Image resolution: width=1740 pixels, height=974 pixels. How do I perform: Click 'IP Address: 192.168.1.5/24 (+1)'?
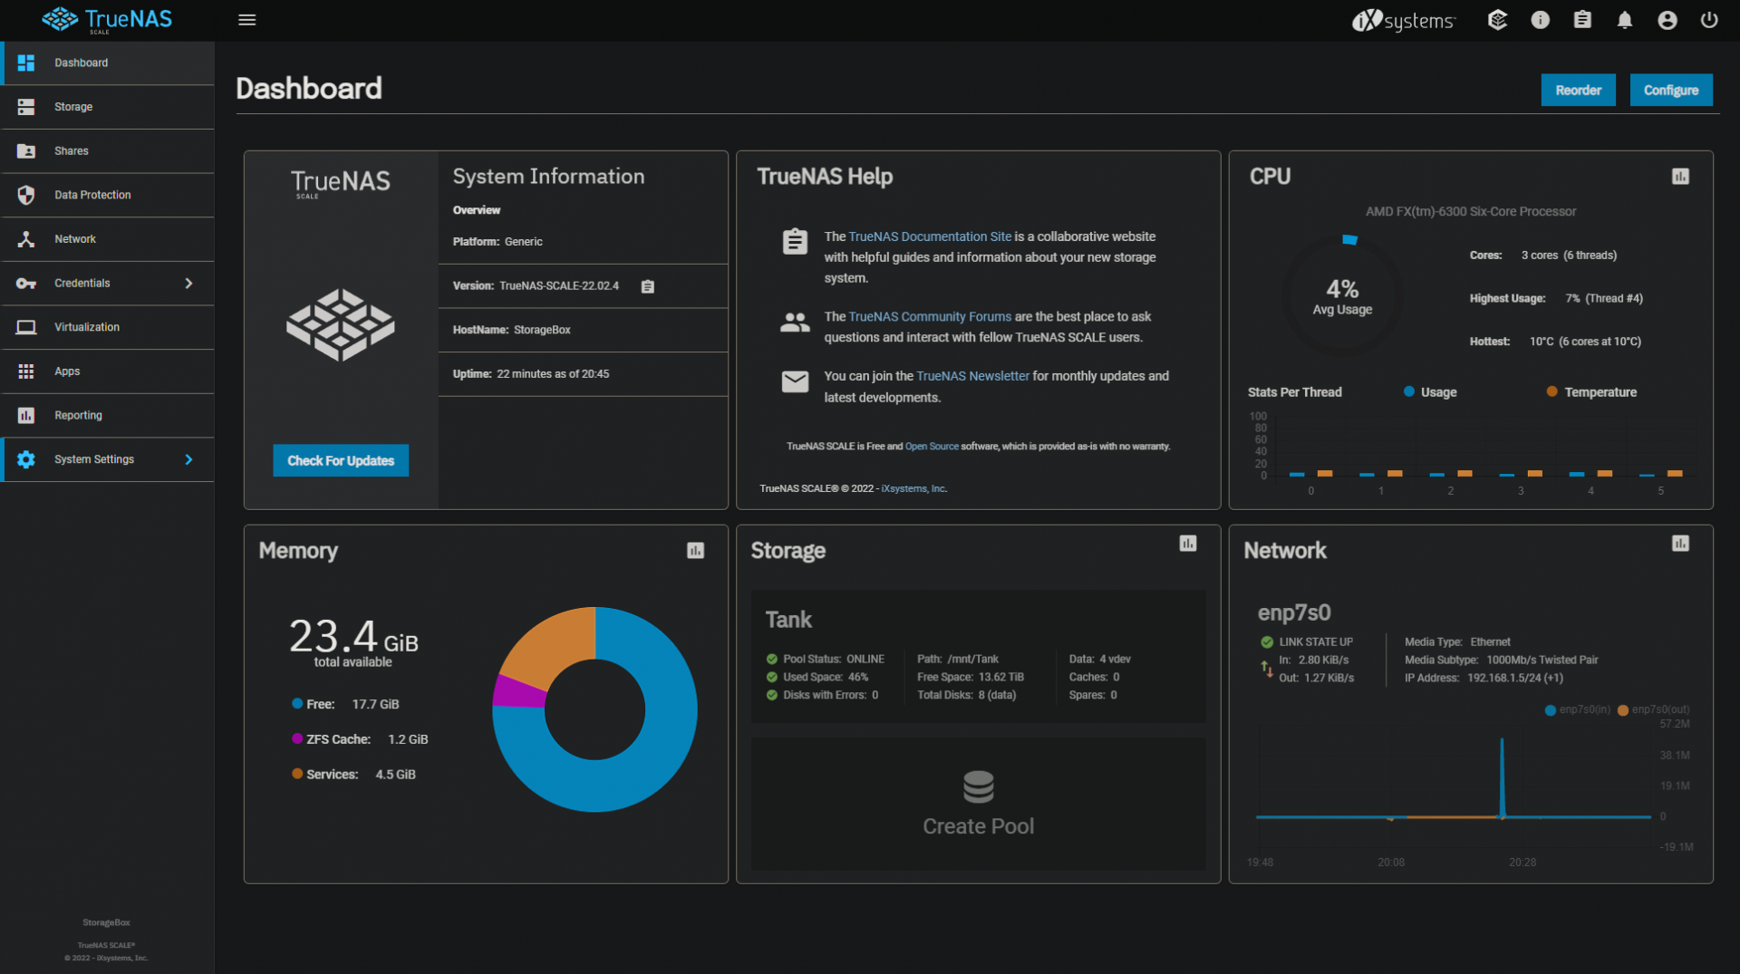pyautogui.click(x=1484, y=678)
